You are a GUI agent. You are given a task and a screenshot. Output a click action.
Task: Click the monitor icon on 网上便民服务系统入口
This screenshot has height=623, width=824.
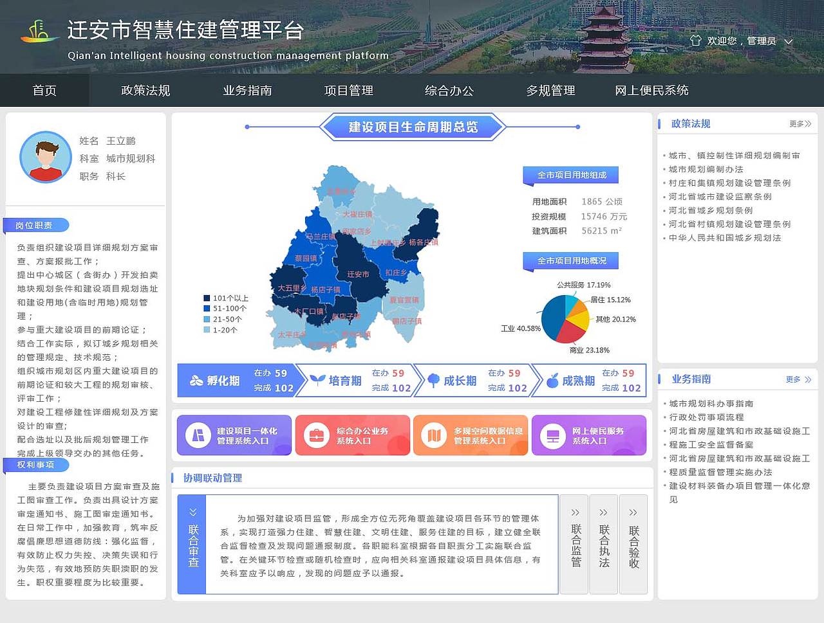552,435
